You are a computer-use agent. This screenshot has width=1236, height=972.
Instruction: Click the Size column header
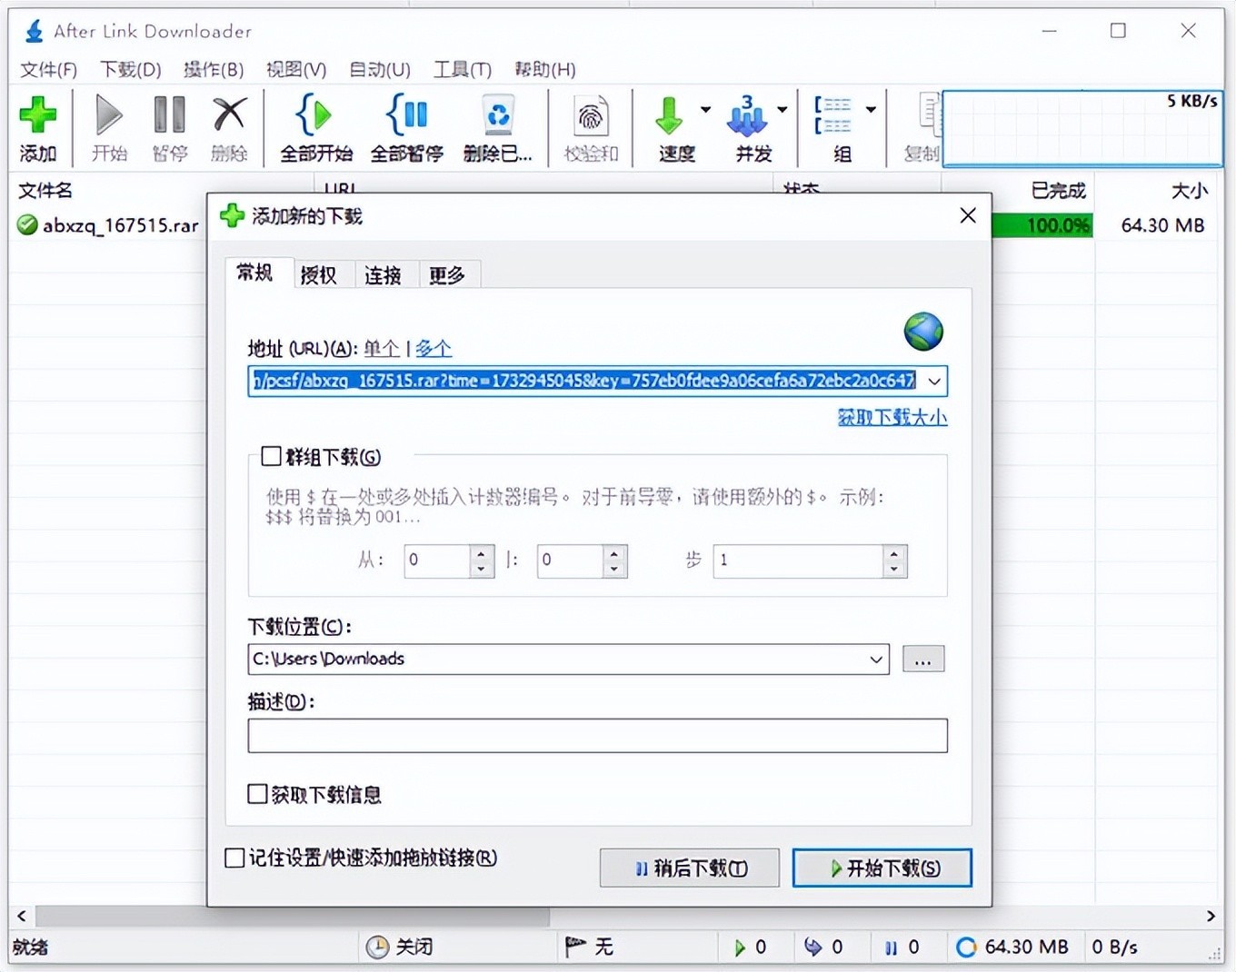pos(1189,191)
